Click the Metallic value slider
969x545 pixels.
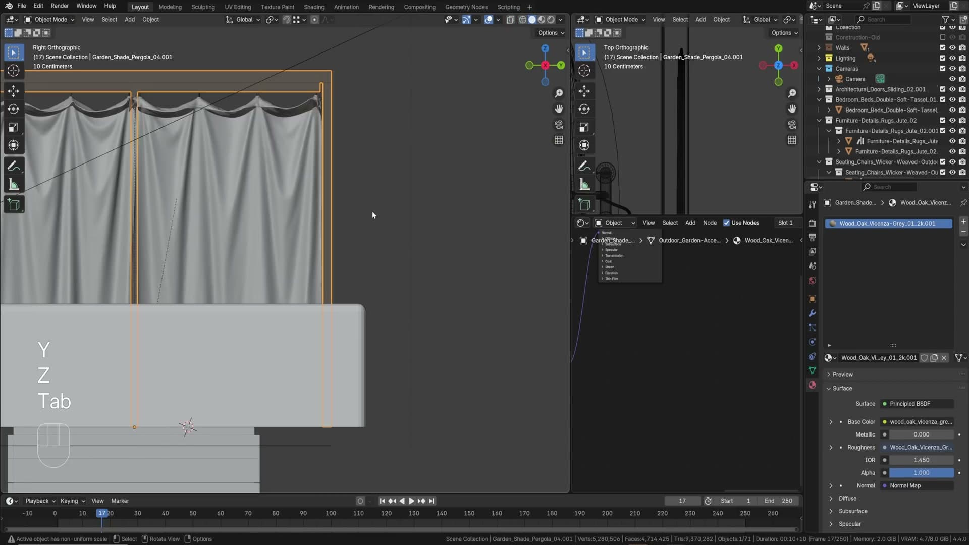[921, 434]
